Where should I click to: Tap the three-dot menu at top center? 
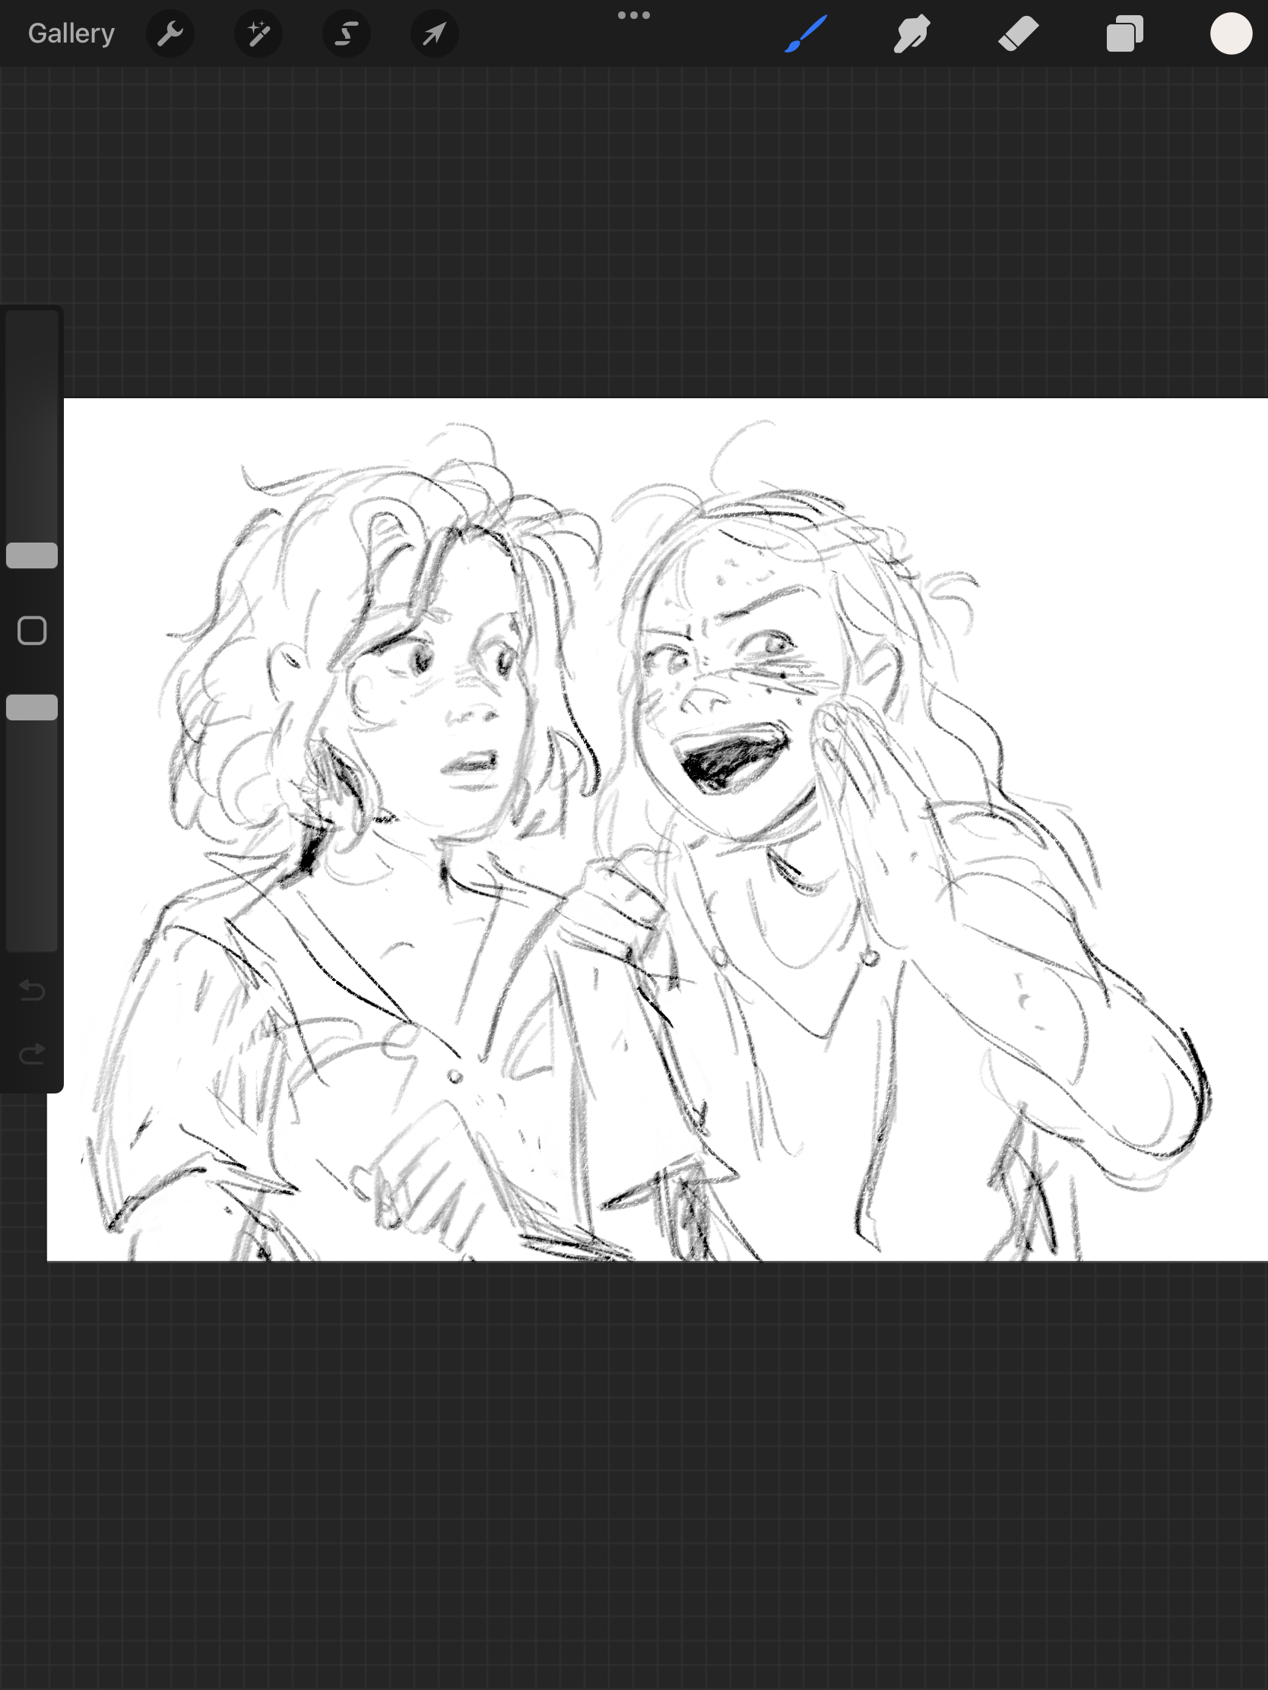tap(633, 15)
